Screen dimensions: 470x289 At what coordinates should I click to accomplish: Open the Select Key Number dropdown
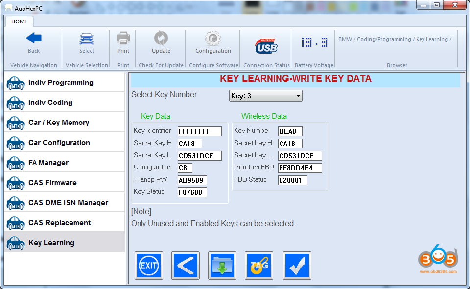tap(265, 96)
